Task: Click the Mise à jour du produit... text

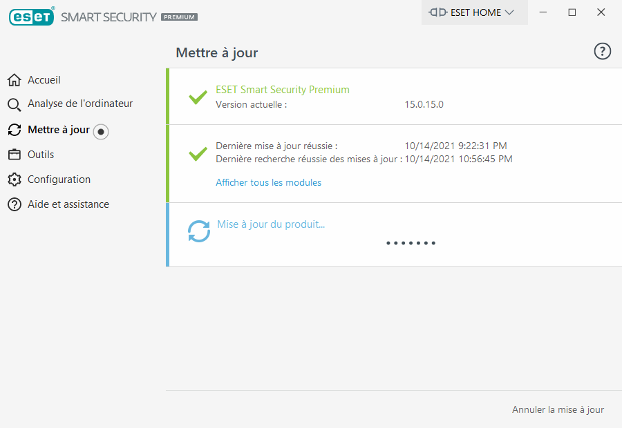Action: (x=271, y=225)
